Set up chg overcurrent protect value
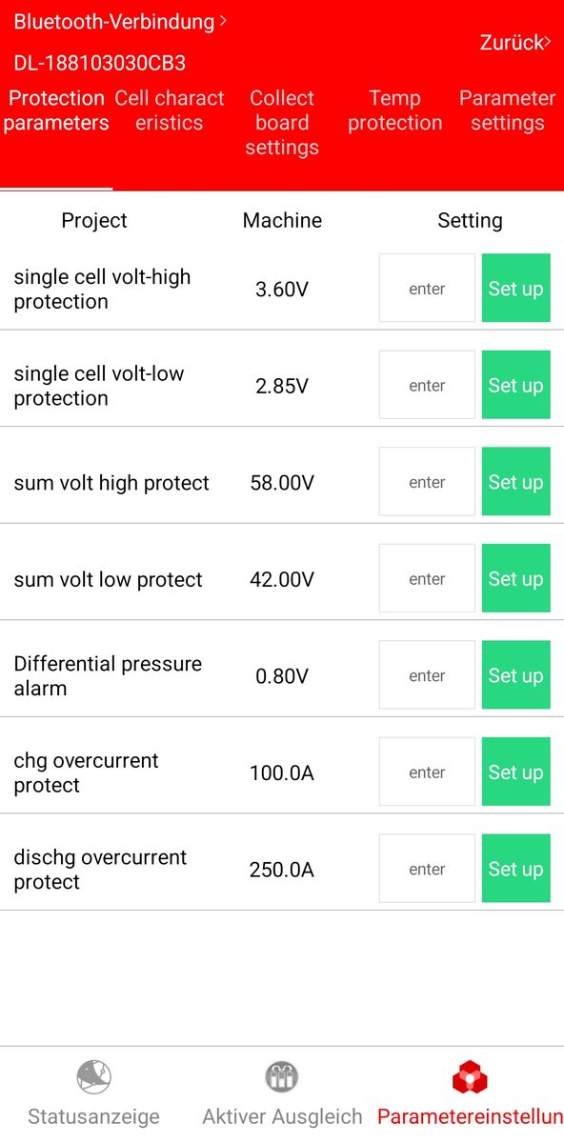Screen dimensions: 564x1143 coord(515,772)
